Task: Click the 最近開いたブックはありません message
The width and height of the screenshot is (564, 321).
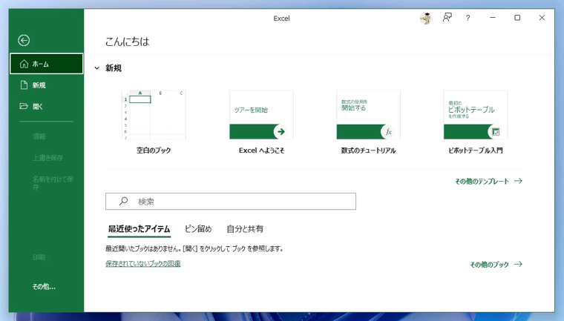Action: pos(194,248)
